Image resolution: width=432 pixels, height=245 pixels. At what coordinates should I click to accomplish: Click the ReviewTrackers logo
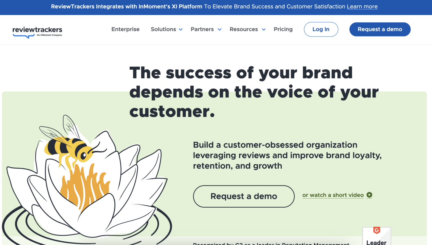[37, 32]
